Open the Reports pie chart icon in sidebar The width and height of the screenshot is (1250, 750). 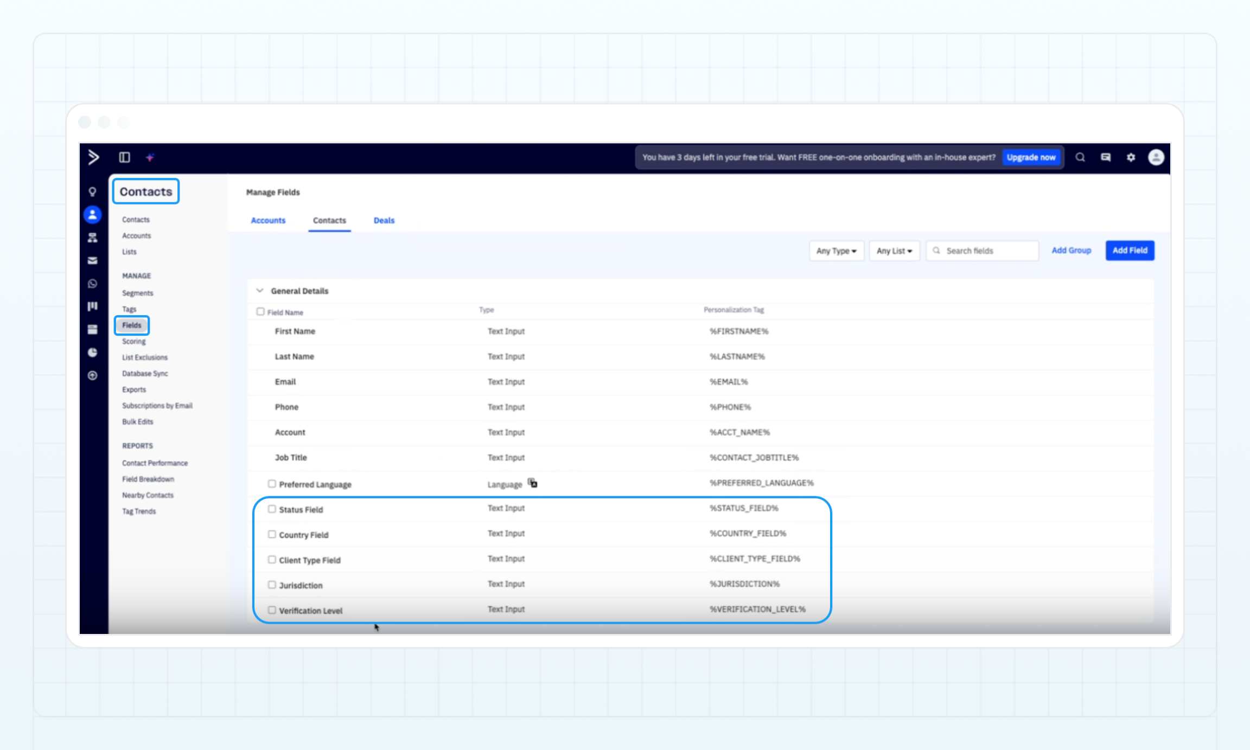(x=93, y=352)
